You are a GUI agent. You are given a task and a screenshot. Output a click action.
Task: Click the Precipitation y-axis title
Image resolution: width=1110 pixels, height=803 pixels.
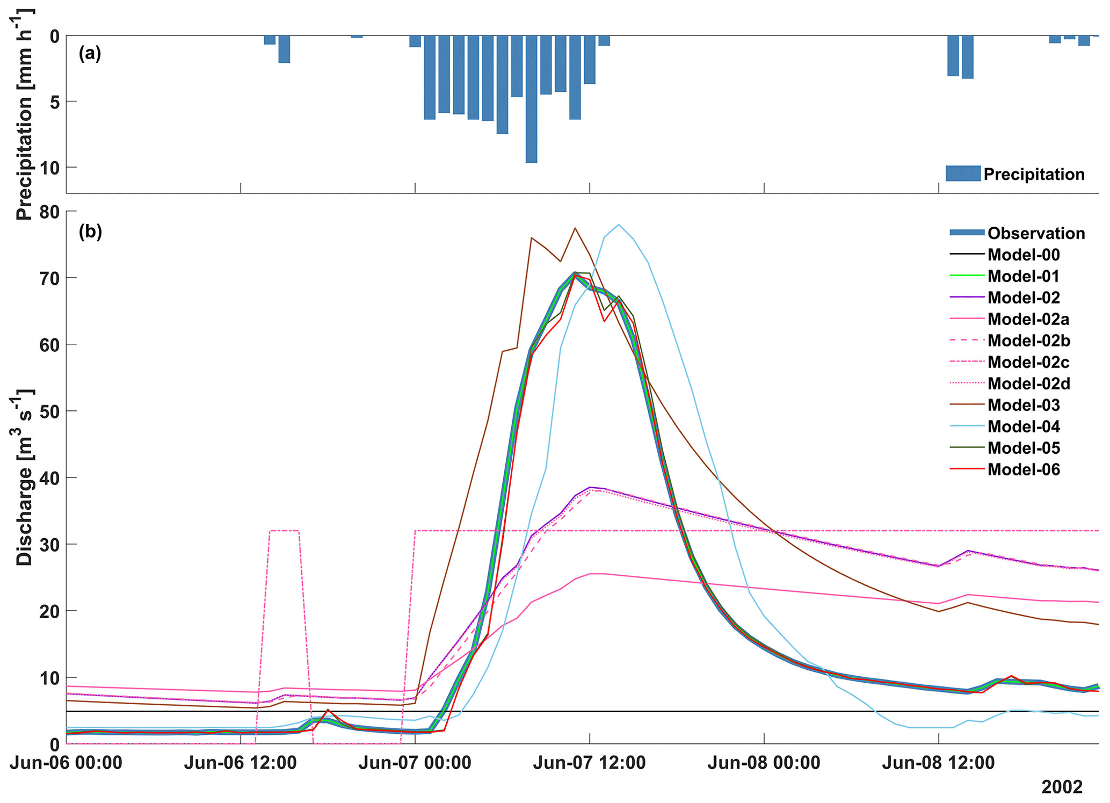[x=25, y=115]
